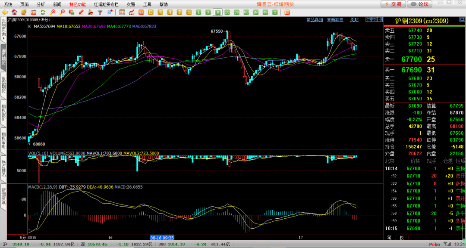This screenshot has height=248, width=466.
Task: Open the 分析 menu
Action: [41, 4]
